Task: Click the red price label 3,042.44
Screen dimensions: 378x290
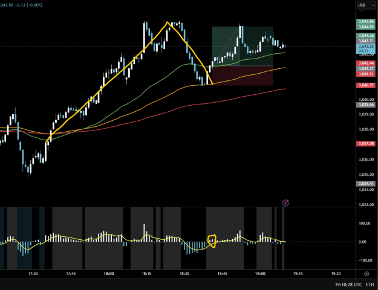Action: [366, 63]
